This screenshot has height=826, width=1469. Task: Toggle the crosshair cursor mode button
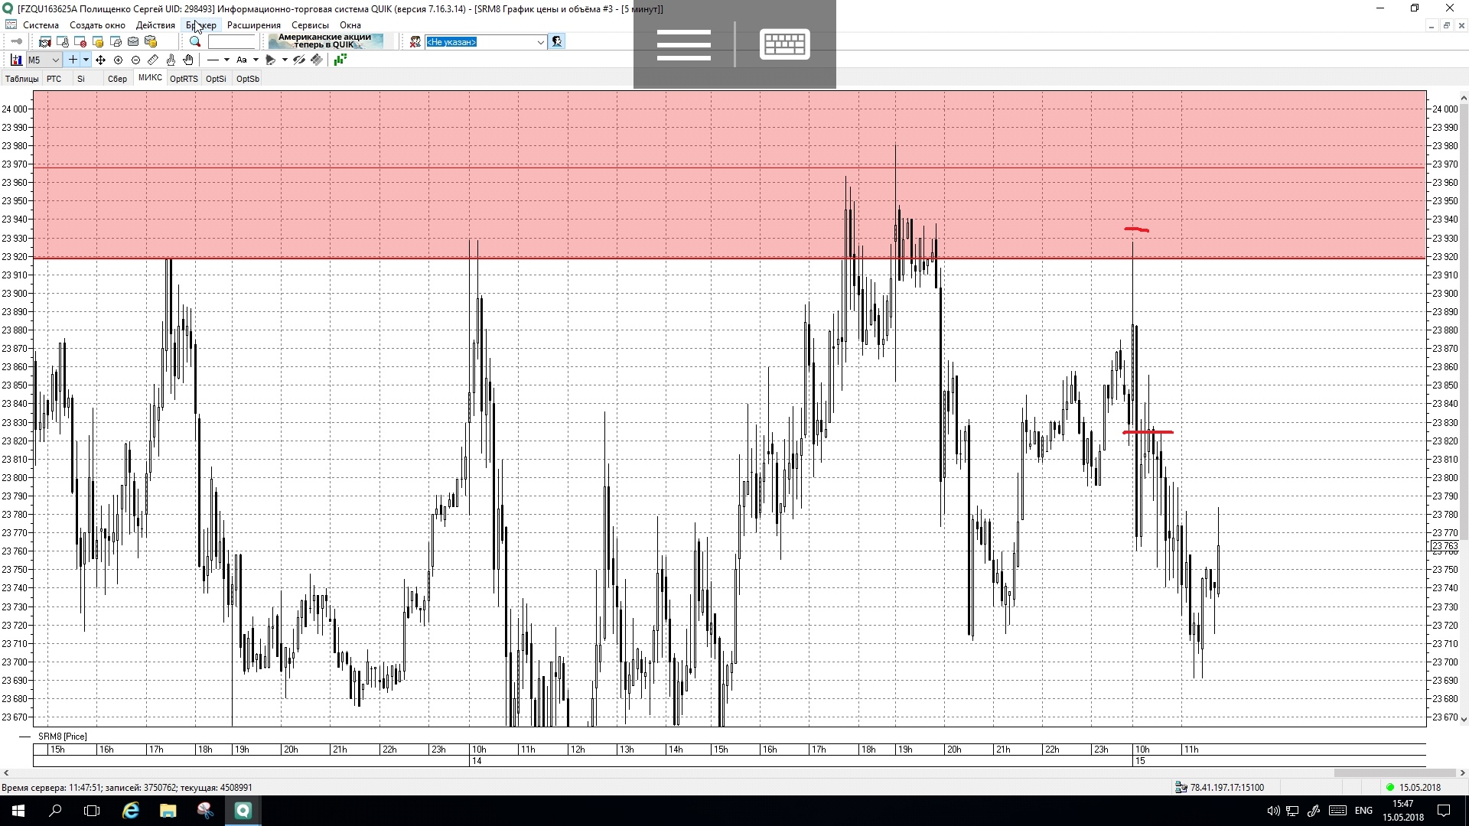pos(72,60)
